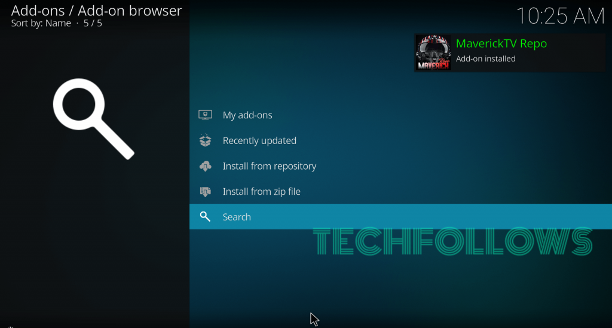Click the MaverickTV Repo notification title
Viewport: 612px width, 328px height.
click(x=501, y=44)
